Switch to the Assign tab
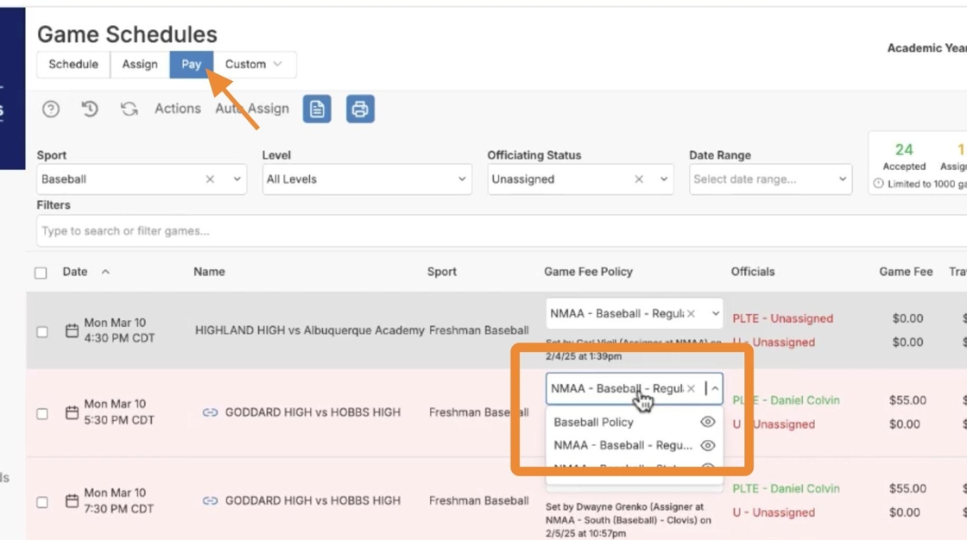Viewport: 967px width, 540px height. [140, 64]
